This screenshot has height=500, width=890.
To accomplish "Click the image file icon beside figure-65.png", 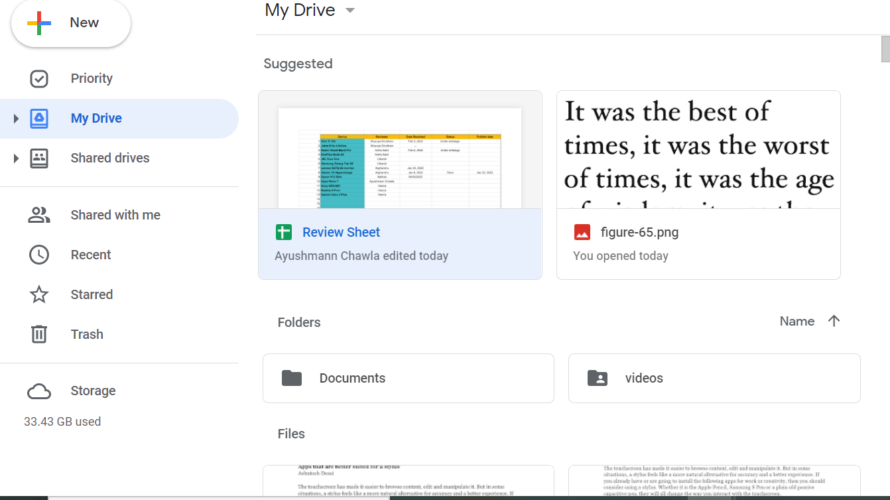I will click(582, 232).
